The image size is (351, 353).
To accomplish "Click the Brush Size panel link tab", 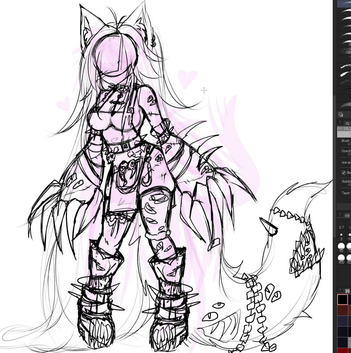I will click(347, 216).
